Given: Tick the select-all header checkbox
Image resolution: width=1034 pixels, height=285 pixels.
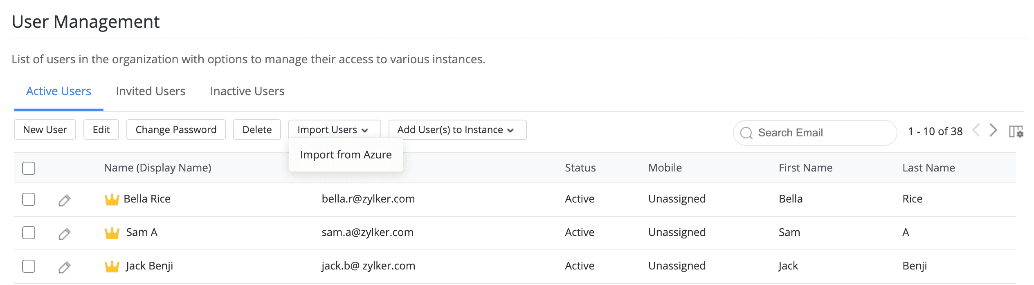Looking at the screenshot, I should point(29,168).
